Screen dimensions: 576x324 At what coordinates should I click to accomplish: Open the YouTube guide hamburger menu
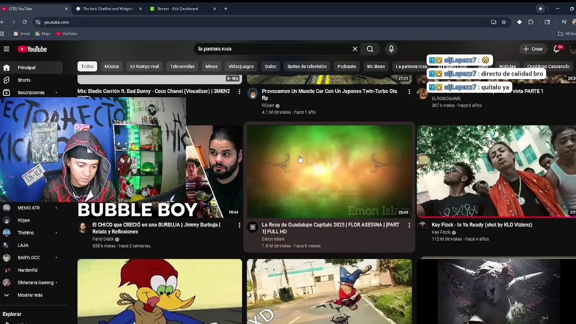point(6,49)
